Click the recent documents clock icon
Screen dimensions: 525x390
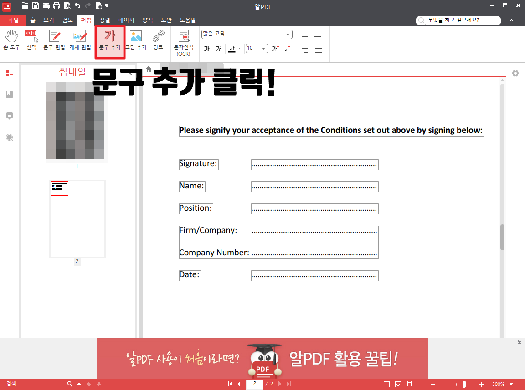coord(99,5)
